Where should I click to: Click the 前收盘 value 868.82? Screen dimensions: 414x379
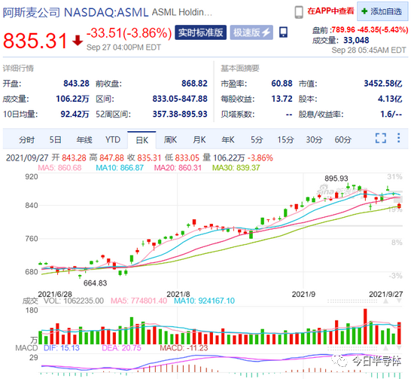coord(194,84)
